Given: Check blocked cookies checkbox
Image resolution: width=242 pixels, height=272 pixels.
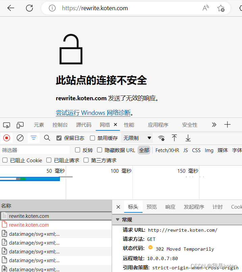Looking at the screenshot, I should [5, 160].
